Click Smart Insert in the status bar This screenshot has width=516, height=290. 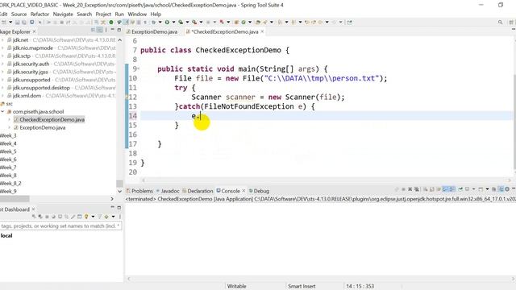coord(302,286)
